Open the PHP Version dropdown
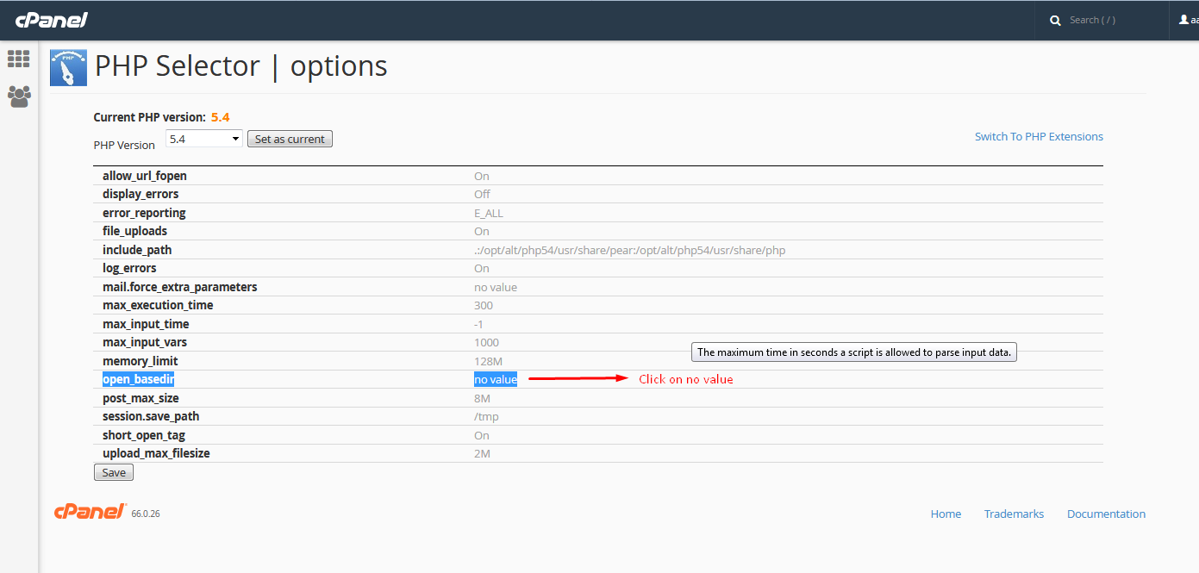 tap(204, 139)
